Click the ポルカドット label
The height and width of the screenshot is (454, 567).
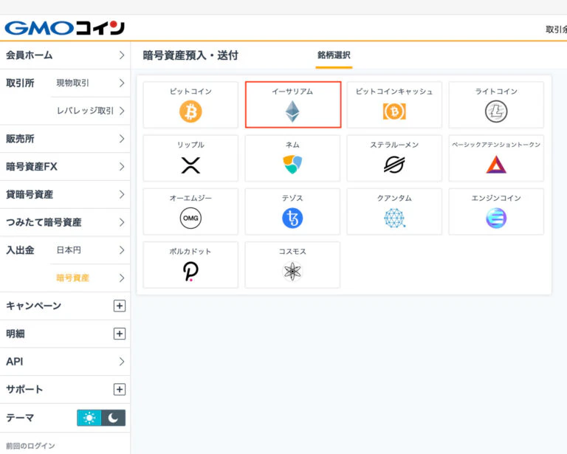(x=190, y=252)
